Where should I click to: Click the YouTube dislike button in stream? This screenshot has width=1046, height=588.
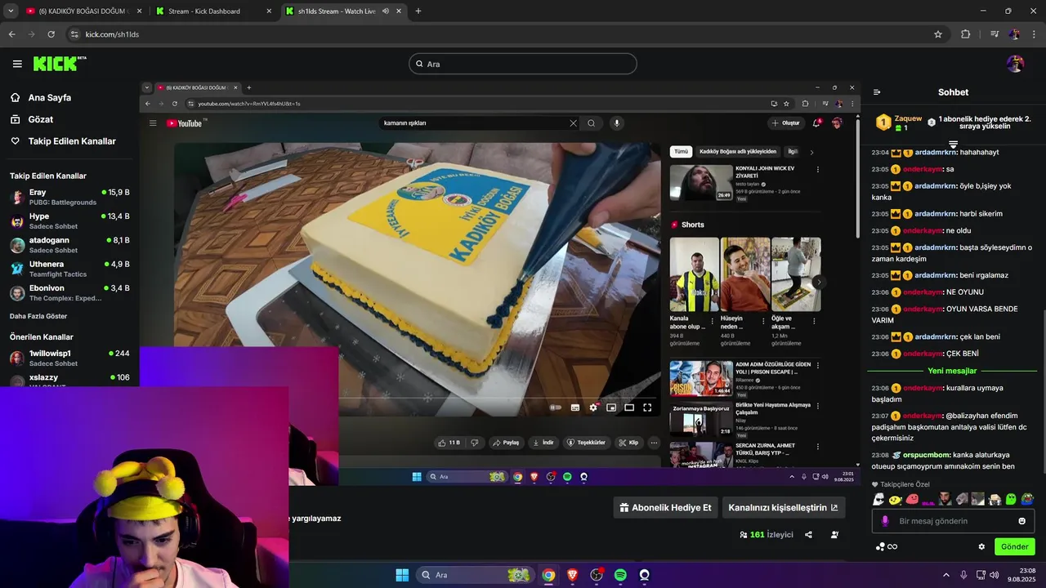475,443
